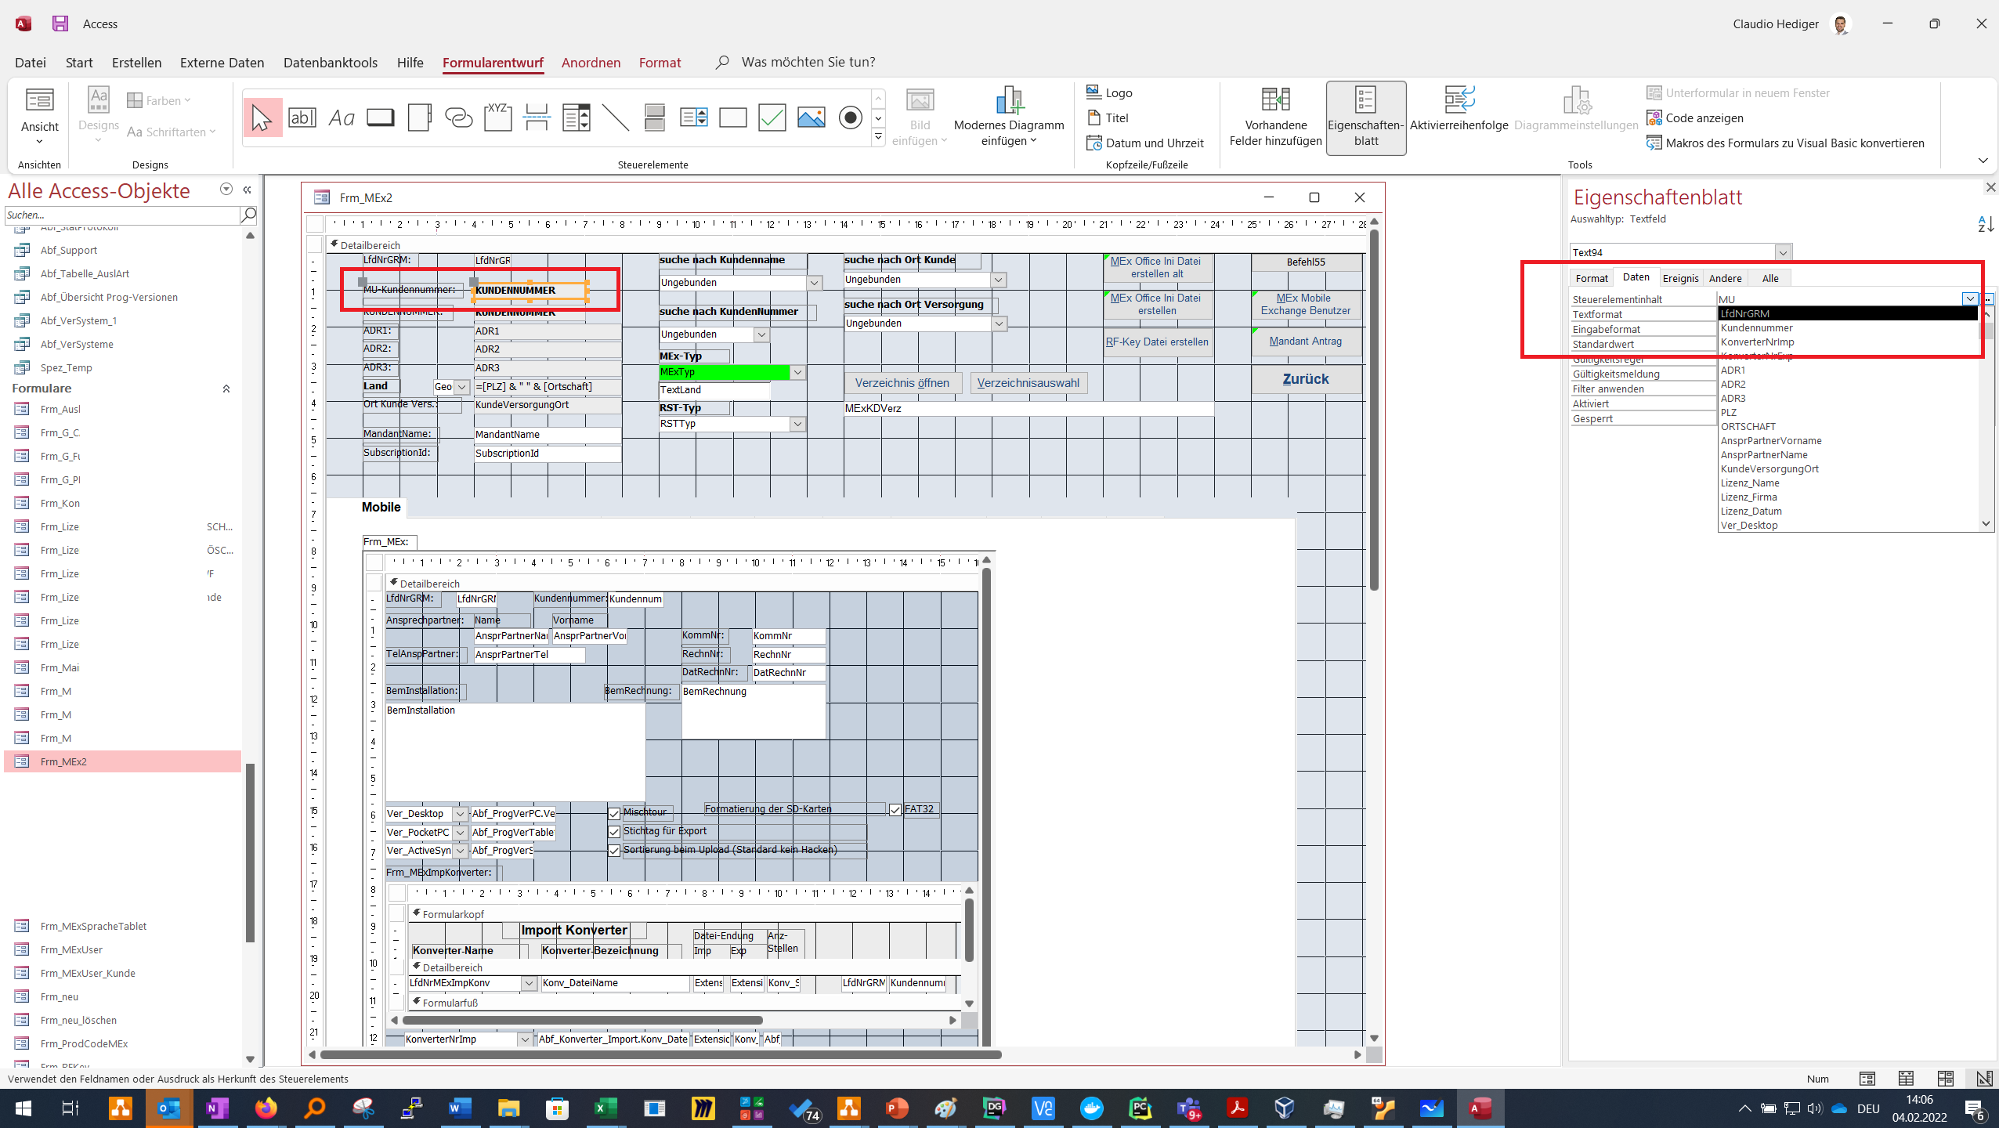Select the Tab Control tool

click(x=420, y=117)
